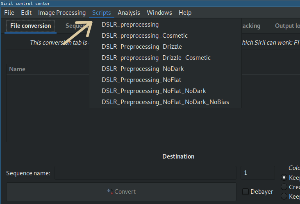The image size is (300, 204).
Task: Run DSLR_Preprocessing_NoDark script
Action: tap(165, 69)
